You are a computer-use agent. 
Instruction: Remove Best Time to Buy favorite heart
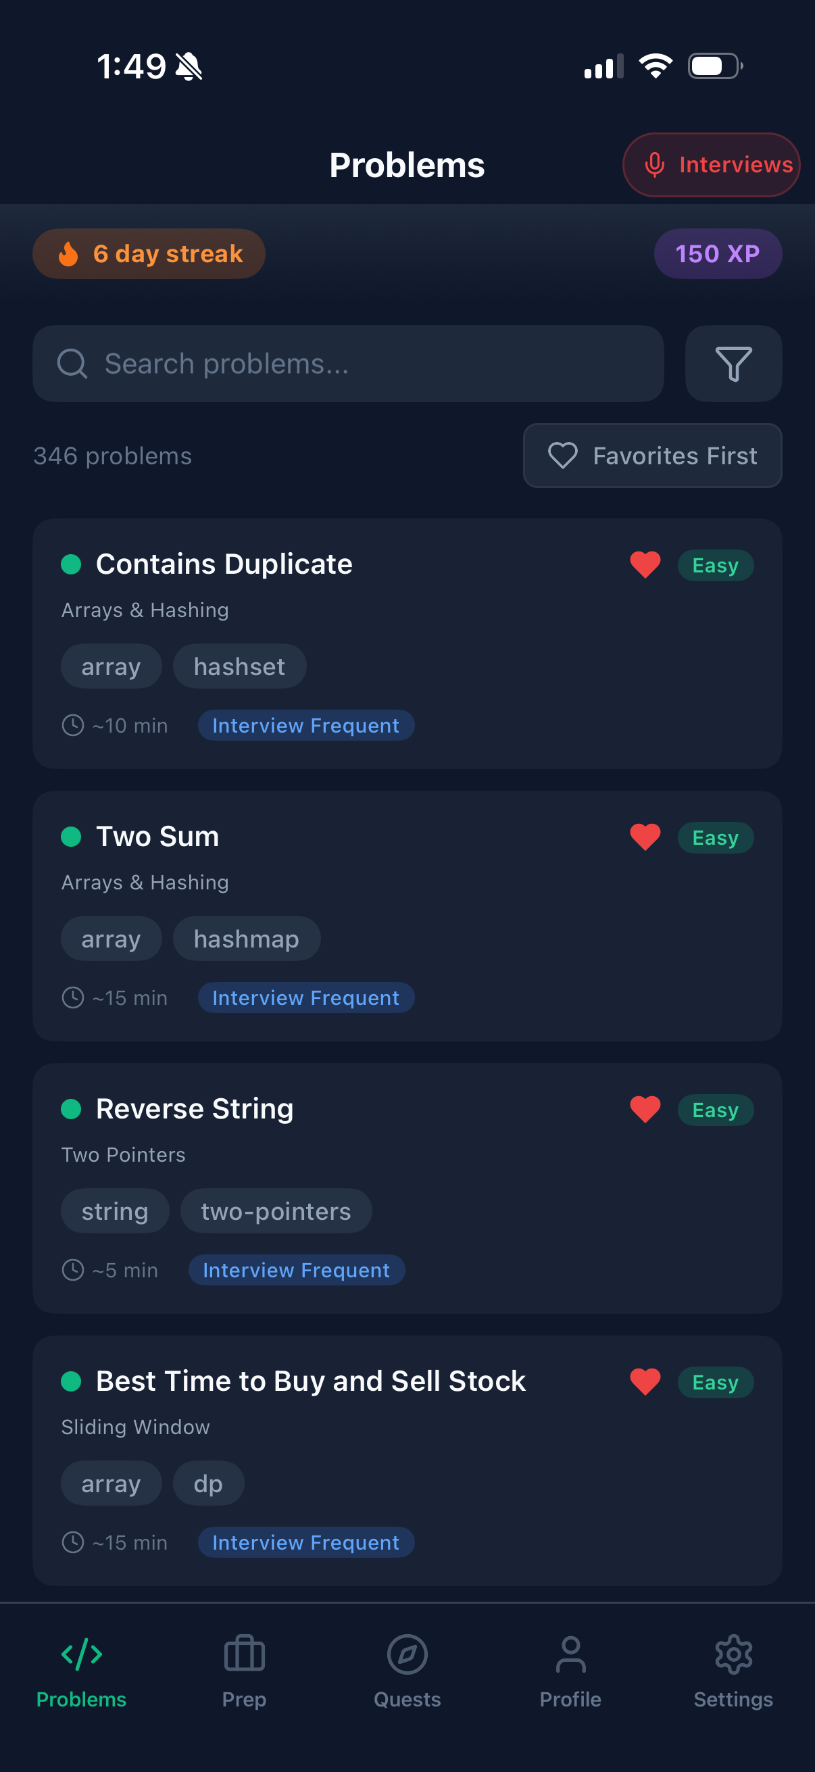coord(645,1382)
